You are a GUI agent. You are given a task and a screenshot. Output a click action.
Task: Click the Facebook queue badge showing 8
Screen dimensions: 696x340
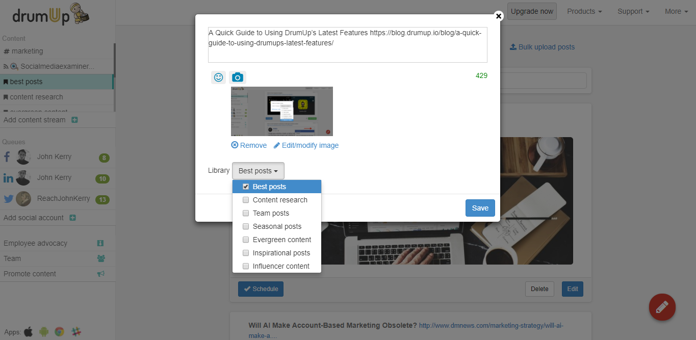click(x=104, y=158)
